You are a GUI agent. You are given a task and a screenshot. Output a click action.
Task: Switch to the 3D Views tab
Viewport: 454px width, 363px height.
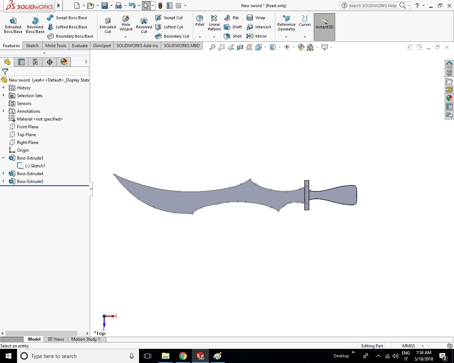click(56, 339)
